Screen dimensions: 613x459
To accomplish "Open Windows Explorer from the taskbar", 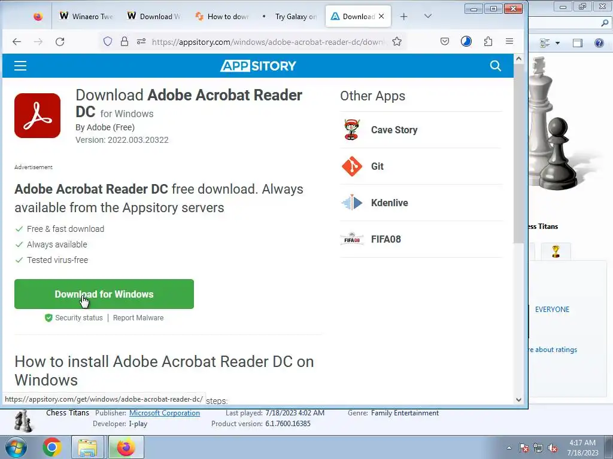I will click(87, 447).
